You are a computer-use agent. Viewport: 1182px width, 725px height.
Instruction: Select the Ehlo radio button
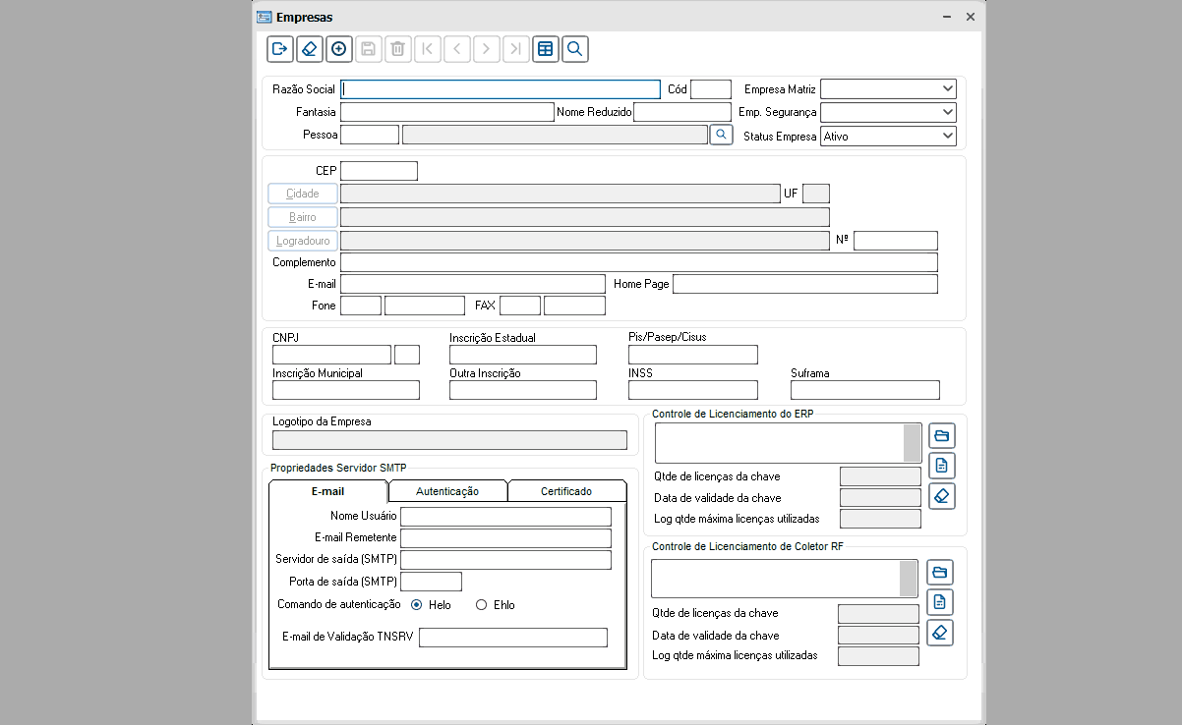481,605
